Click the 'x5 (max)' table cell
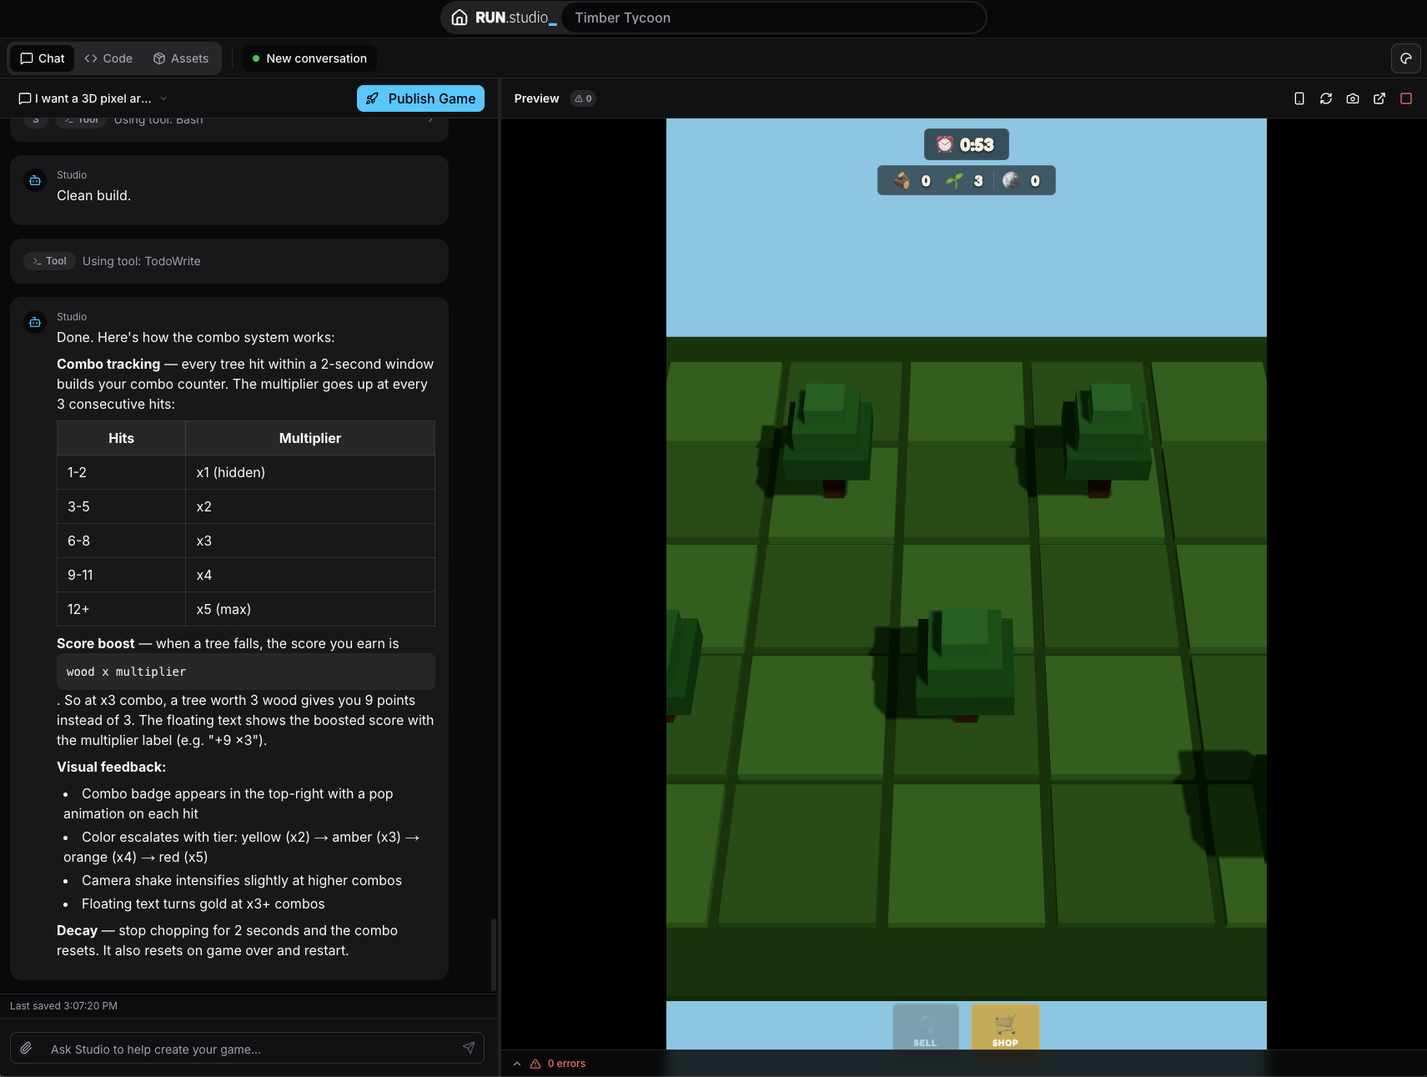The width and height of the screenshot is (1427, 1077). (x=310, y=609)
